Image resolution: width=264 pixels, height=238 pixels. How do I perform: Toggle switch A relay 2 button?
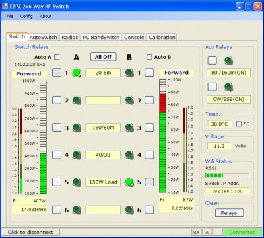tap(57, 100)
